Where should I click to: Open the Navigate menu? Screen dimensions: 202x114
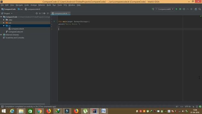19,5
